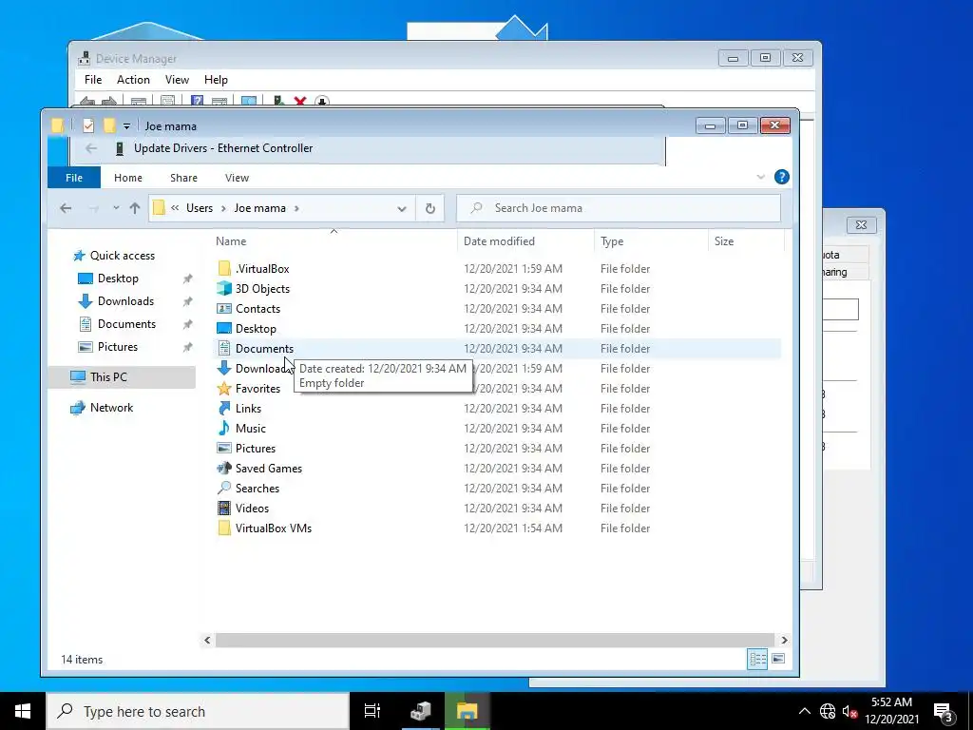Screen dimensions: 973x730
Task: Select the Pictures folder icon in file list
Action: [x=224, y=449]
